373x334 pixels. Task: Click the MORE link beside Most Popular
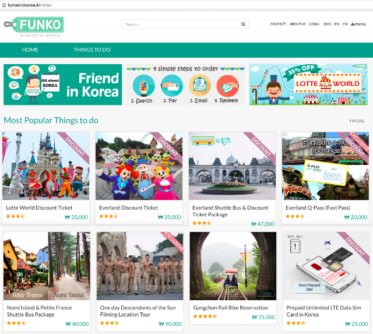coord(357,121)
